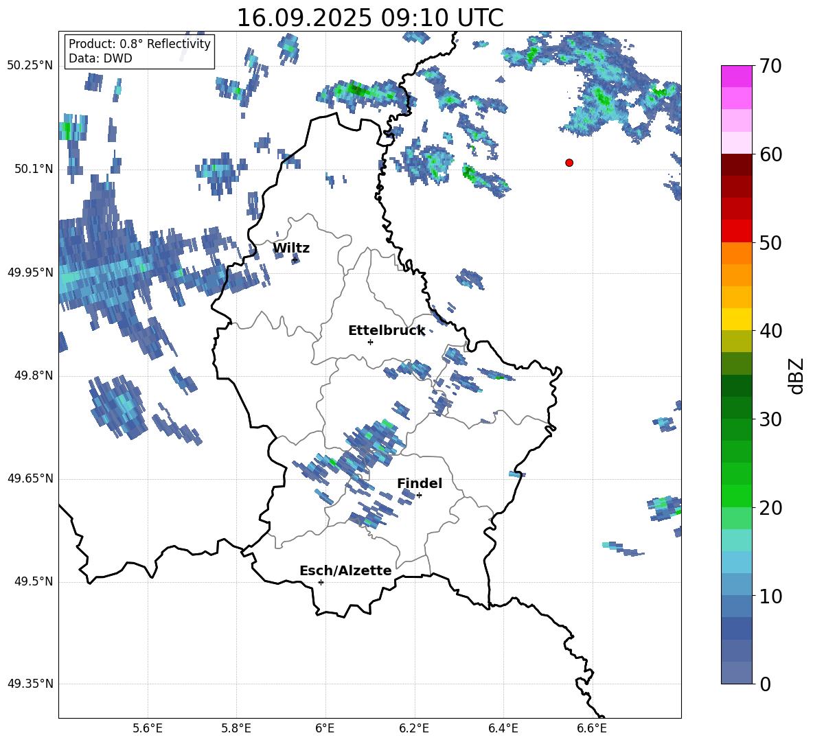Click the Findel cross marker
The height and width of the screenshot is (742, 813).
point(419,496)
